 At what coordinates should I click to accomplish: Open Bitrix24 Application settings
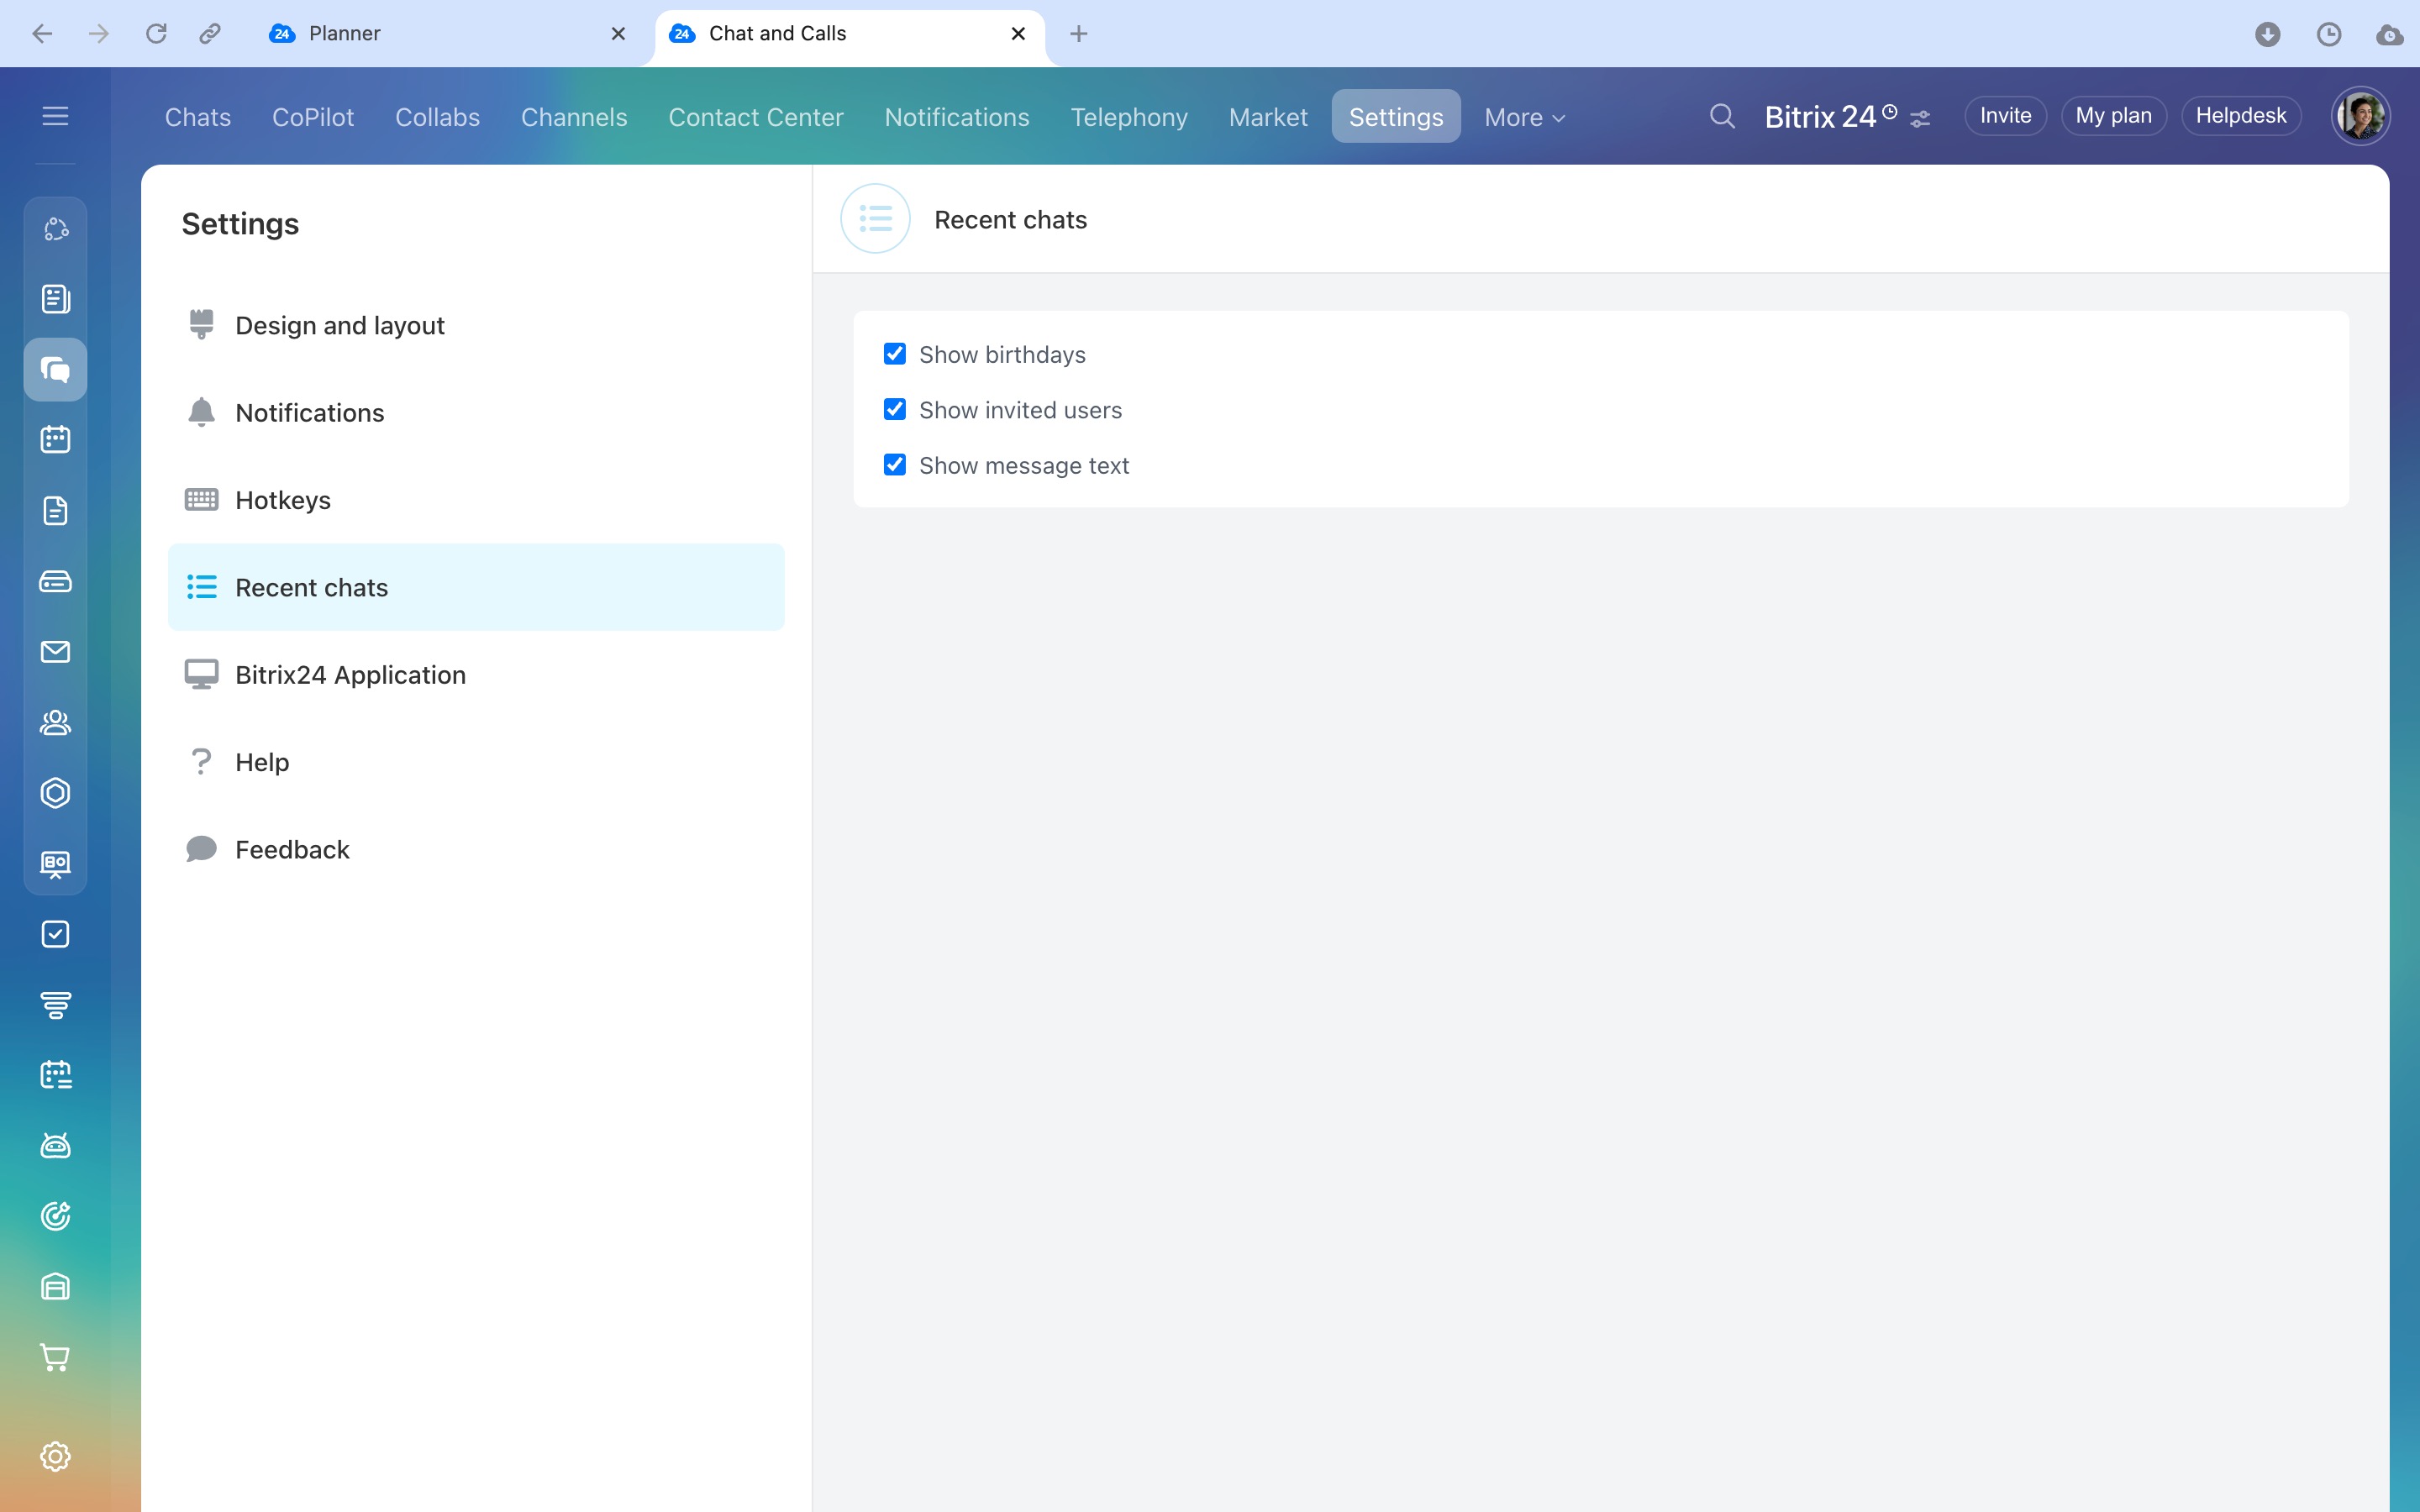click(476, 674)
